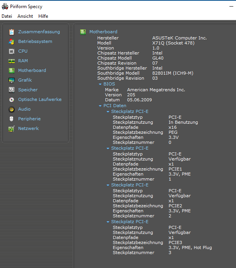The height and width of the screenshot is (268, 236).
Task: Click the Grafik monitor icon
Action: coord(12,80)
